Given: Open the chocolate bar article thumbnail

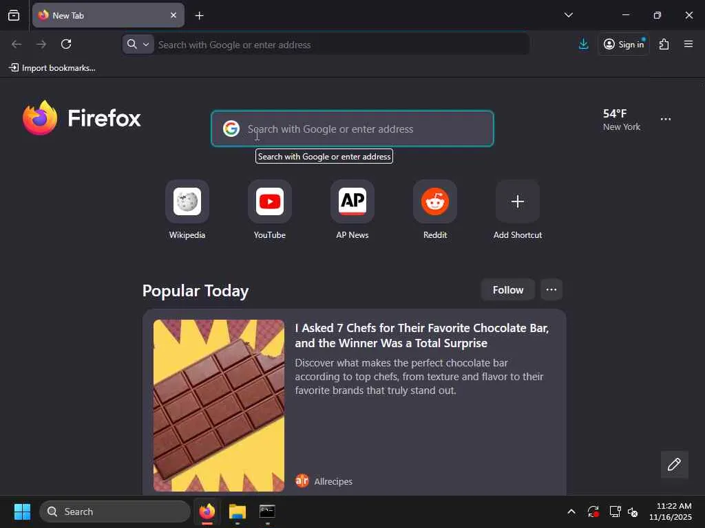Looking at the screenshot, I should [218, 406].
